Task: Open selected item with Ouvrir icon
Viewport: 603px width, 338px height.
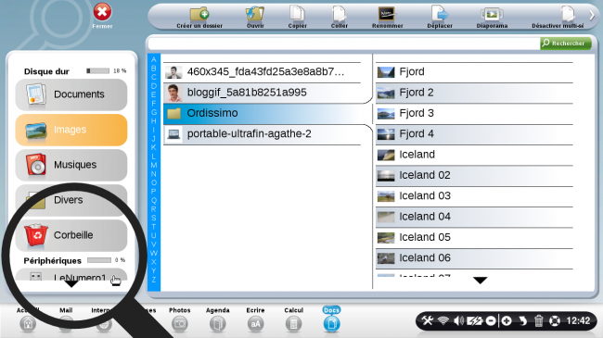Action: pyautogui.click(x=255, y=14)
